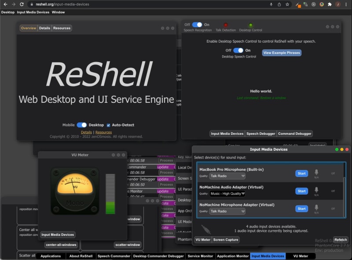Toggle the Mobile/Desktop mode switch
This screenshot has height=260, width=352.
pyautogui.click(x=82, y=125)
